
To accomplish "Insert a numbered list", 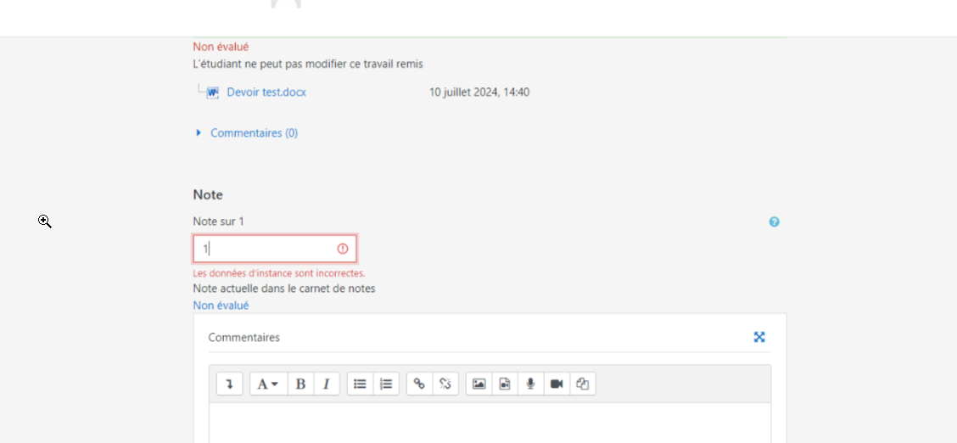I will [386, 384].
